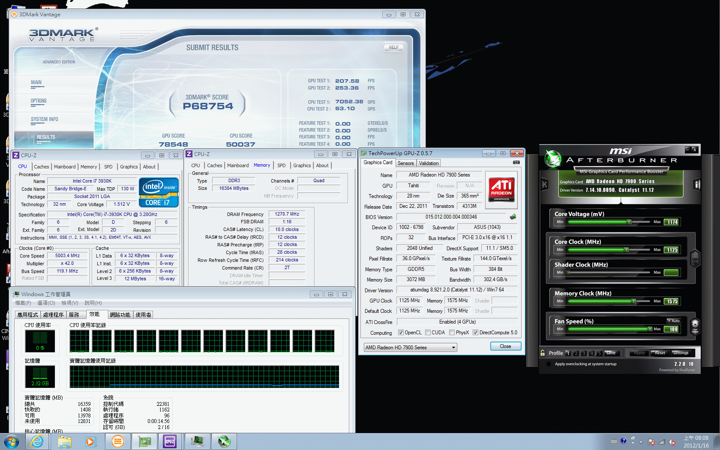Select profile slot 2 in Afterburner

tap(576, 353)
